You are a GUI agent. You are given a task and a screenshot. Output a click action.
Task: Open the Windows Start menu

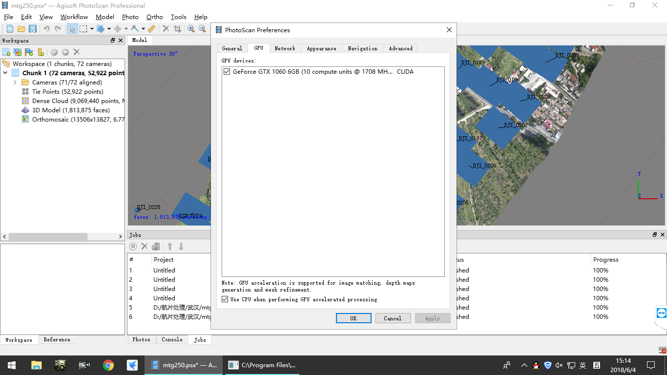tap(12, 365)
